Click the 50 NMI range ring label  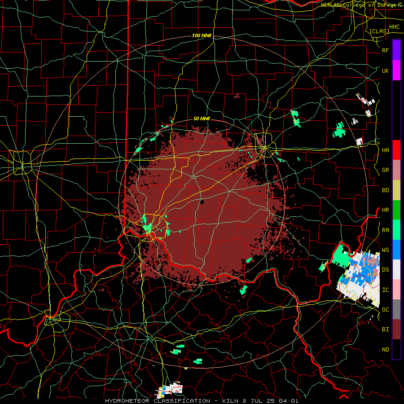click(202, 119)
